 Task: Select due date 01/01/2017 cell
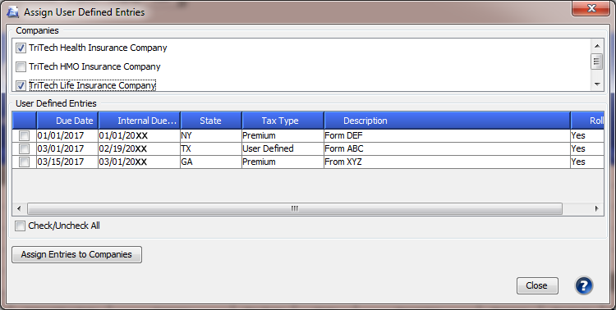pyautogui.click(x=67, y=136)
